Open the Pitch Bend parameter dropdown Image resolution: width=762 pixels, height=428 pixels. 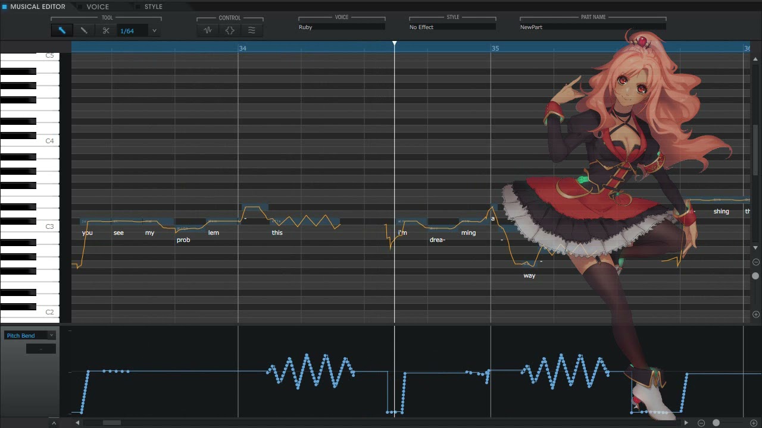pyautogui.click(x=30, y=335)
